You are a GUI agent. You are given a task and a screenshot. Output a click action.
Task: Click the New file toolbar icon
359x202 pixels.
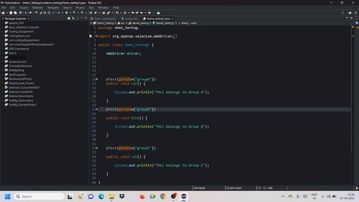[3, 13]
